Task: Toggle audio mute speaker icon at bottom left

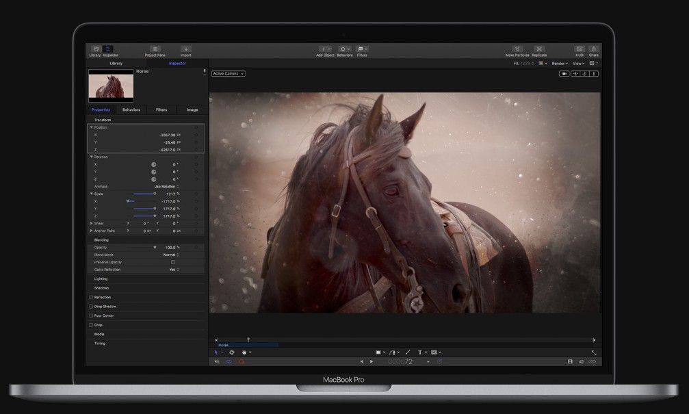Action: tap(217, 361)
